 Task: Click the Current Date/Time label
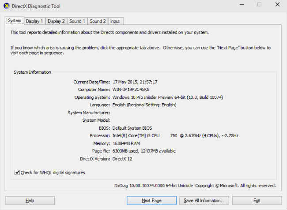point(92,82)
